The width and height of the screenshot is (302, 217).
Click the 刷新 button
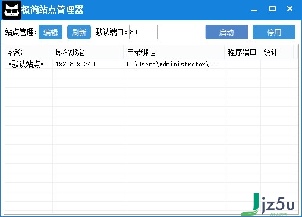(79, 32)
